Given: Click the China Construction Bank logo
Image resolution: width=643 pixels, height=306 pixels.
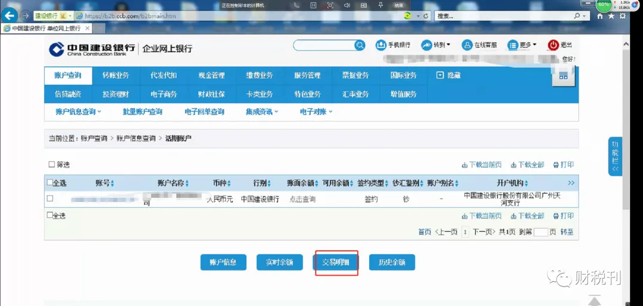Looking at the screenshot, I should tap(92, 49).
